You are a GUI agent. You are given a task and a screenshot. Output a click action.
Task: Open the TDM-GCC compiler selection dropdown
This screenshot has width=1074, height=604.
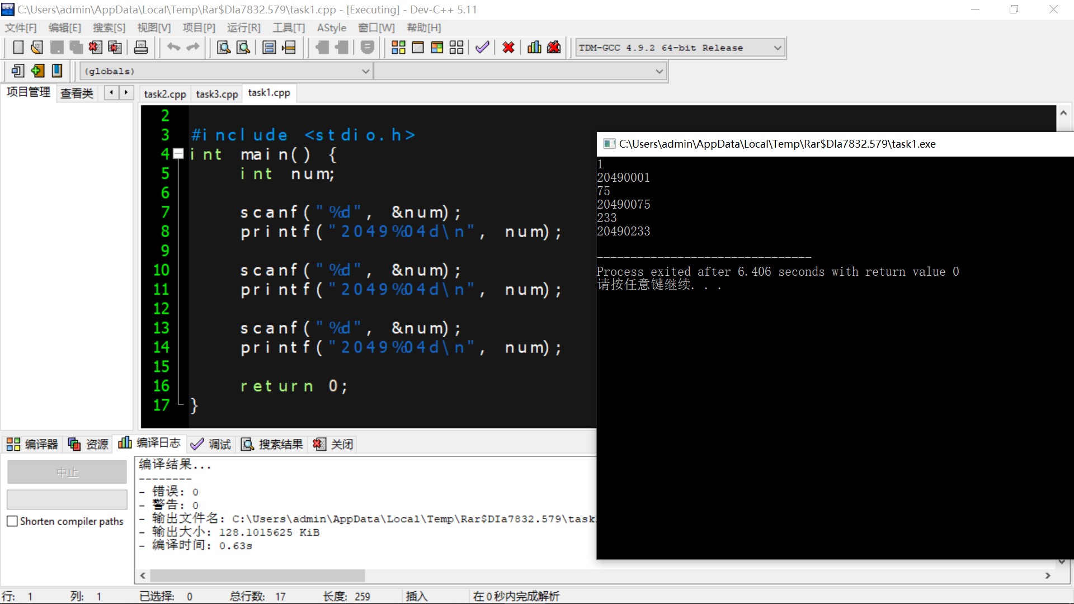tap(777, 48)
